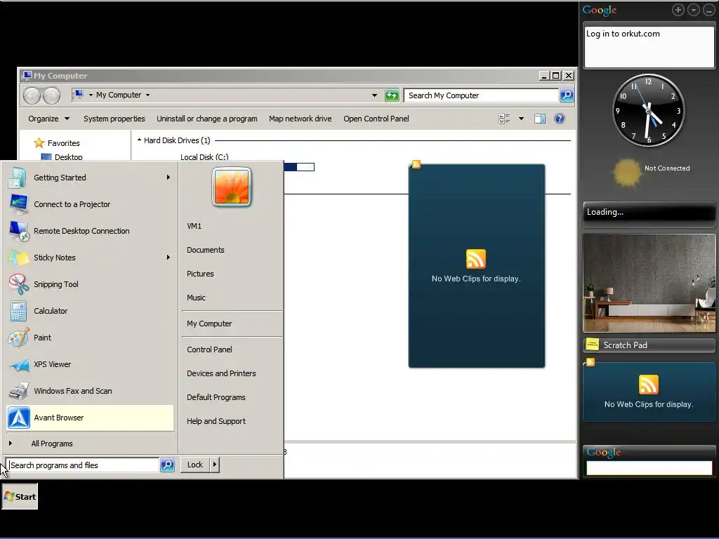Image resolution: width=719 pixels, height=539 pixels.
Task: Click the user account flower picture
Action: tap(232, 187)
